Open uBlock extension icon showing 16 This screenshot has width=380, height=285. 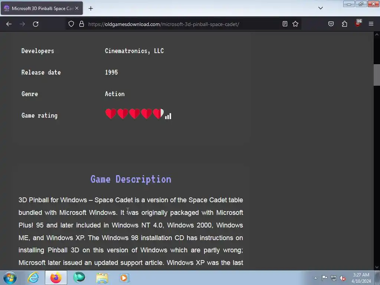[358, 23]
